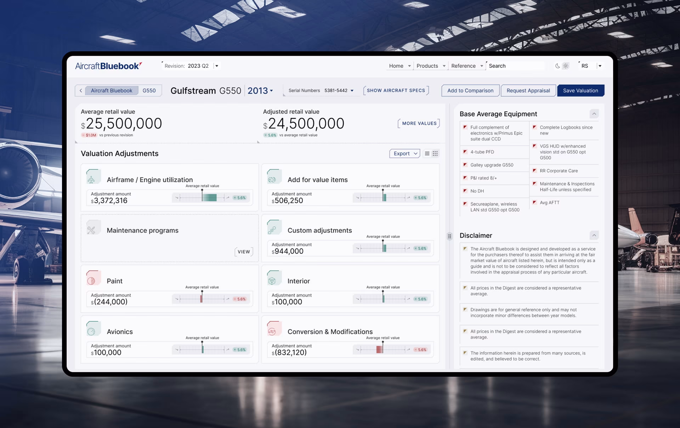Click flag icon beside 4-tube PFD
The width and height of the screenshot is (680, 428).
click(x=465, y=152)
